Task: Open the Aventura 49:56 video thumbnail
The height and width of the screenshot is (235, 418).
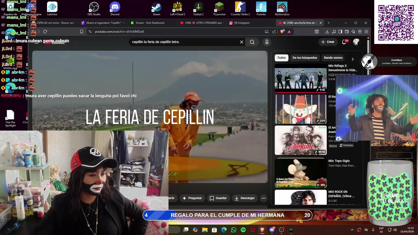Action: 300,140
